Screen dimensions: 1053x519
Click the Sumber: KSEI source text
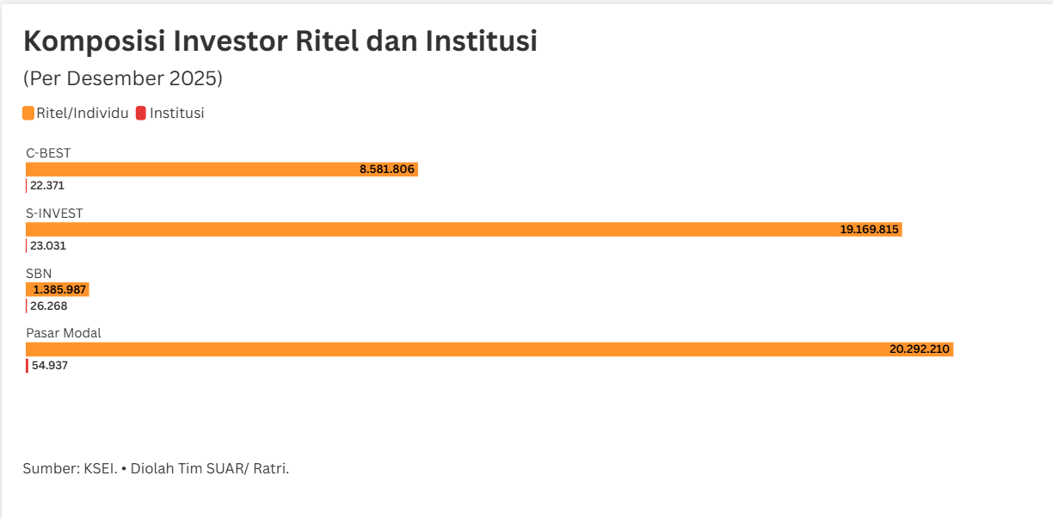[156, 468]
